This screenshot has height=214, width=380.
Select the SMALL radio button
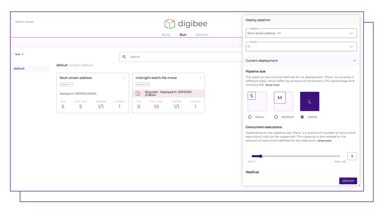(250, 117)
